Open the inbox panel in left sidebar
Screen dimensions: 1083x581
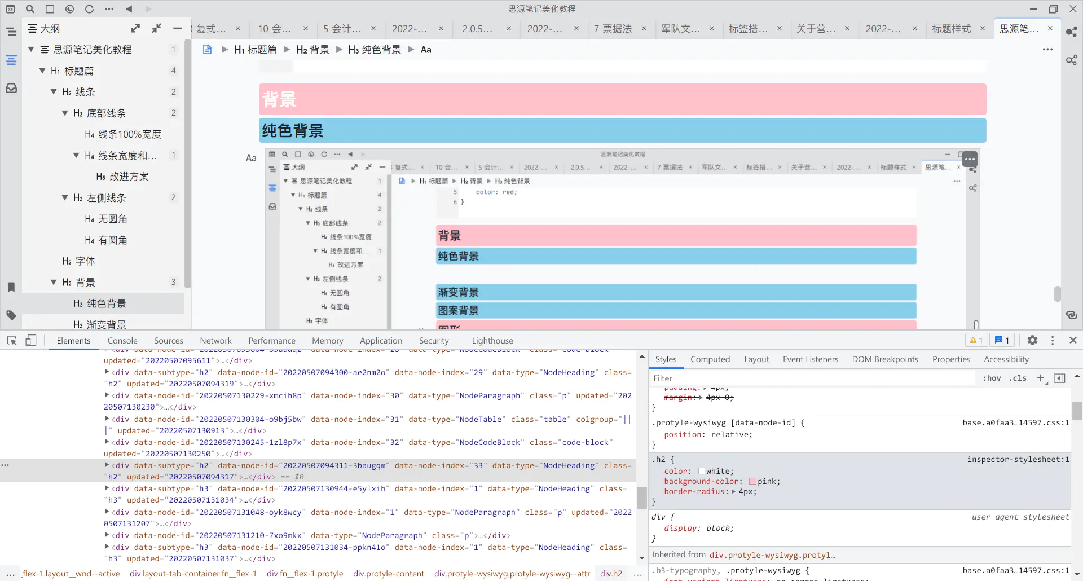click(11, 88)
